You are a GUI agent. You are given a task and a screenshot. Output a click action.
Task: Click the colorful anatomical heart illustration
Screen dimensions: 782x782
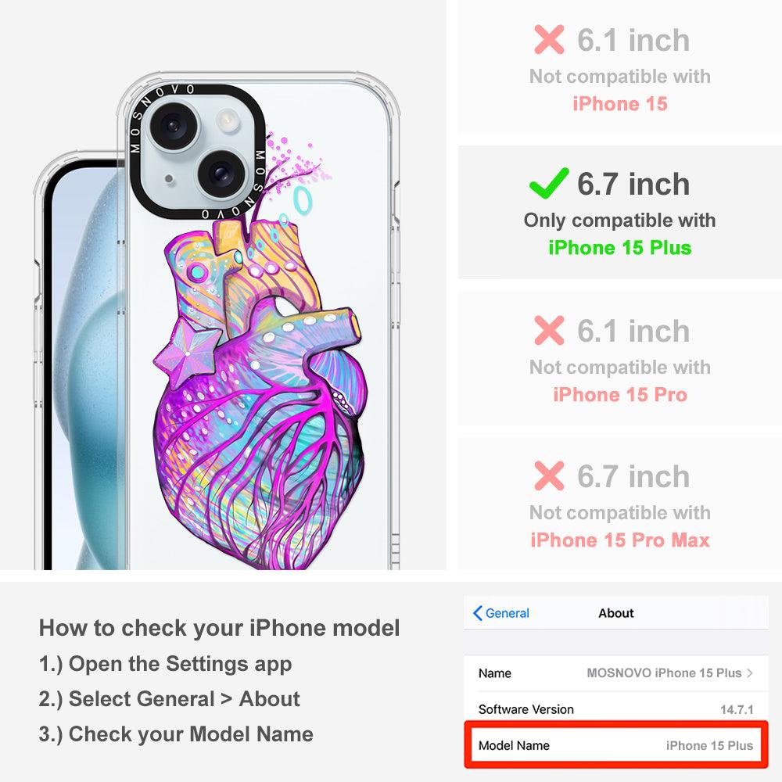coord(260,394)
